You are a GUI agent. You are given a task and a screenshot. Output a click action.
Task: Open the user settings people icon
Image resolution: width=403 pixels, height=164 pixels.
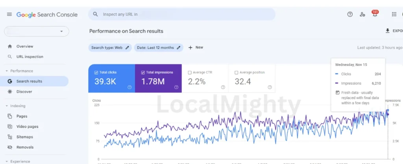pyautogui.click(x=362, y=15)
